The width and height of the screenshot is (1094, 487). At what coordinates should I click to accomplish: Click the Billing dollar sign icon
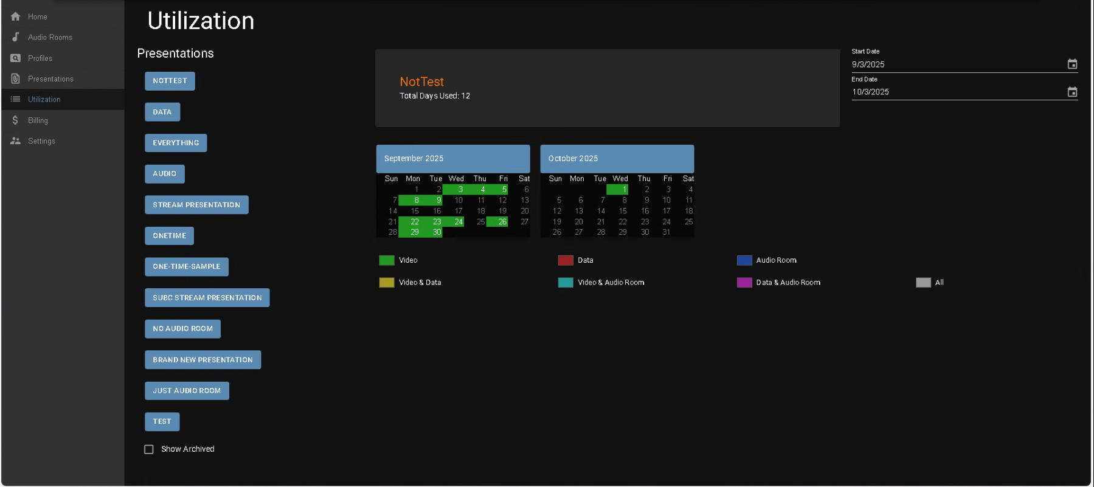click(16, 120)
